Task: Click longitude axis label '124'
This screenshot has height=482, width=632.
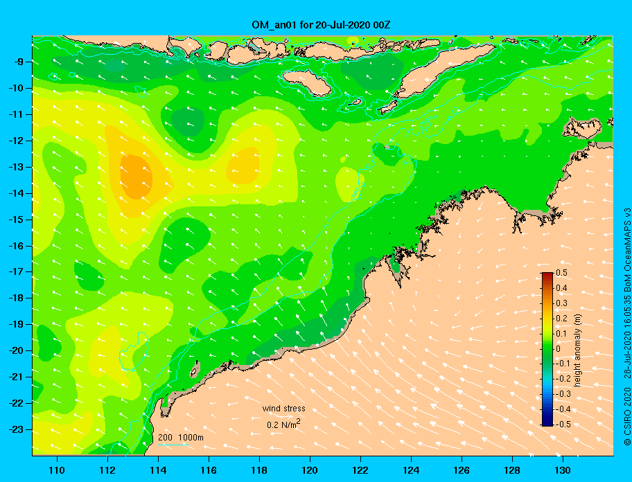Action: [411, 470]
